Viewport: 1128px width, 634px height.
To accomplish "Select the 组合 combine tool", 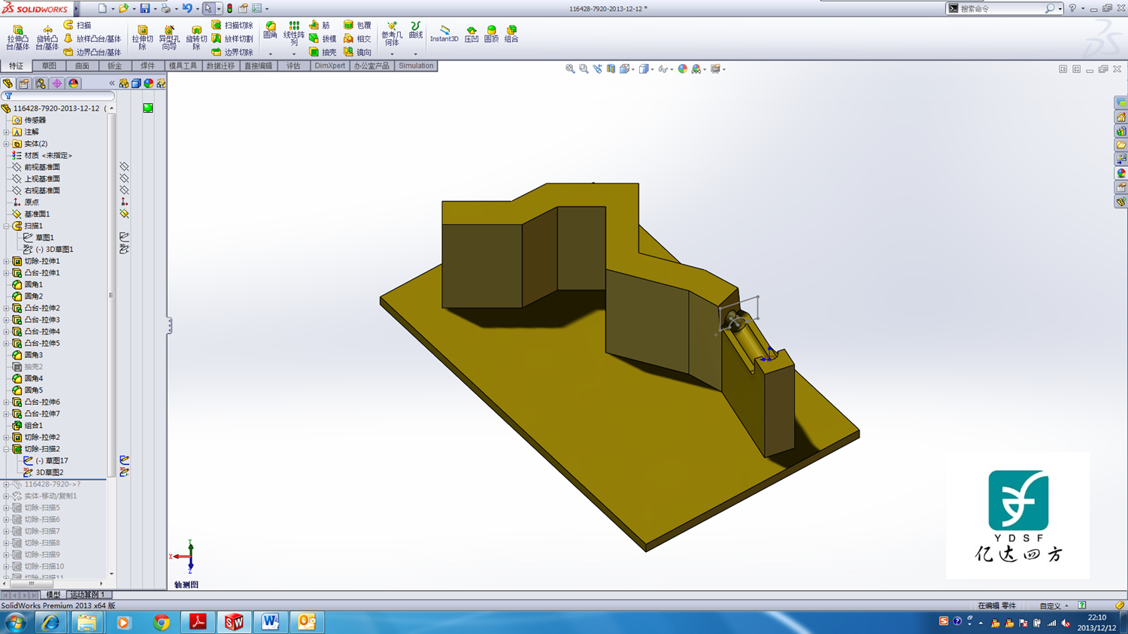I will click(511, 34).
